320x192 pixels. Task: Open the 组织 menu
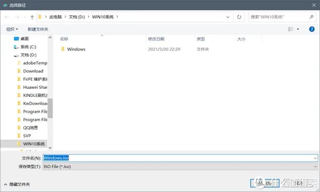coord(12,29)
